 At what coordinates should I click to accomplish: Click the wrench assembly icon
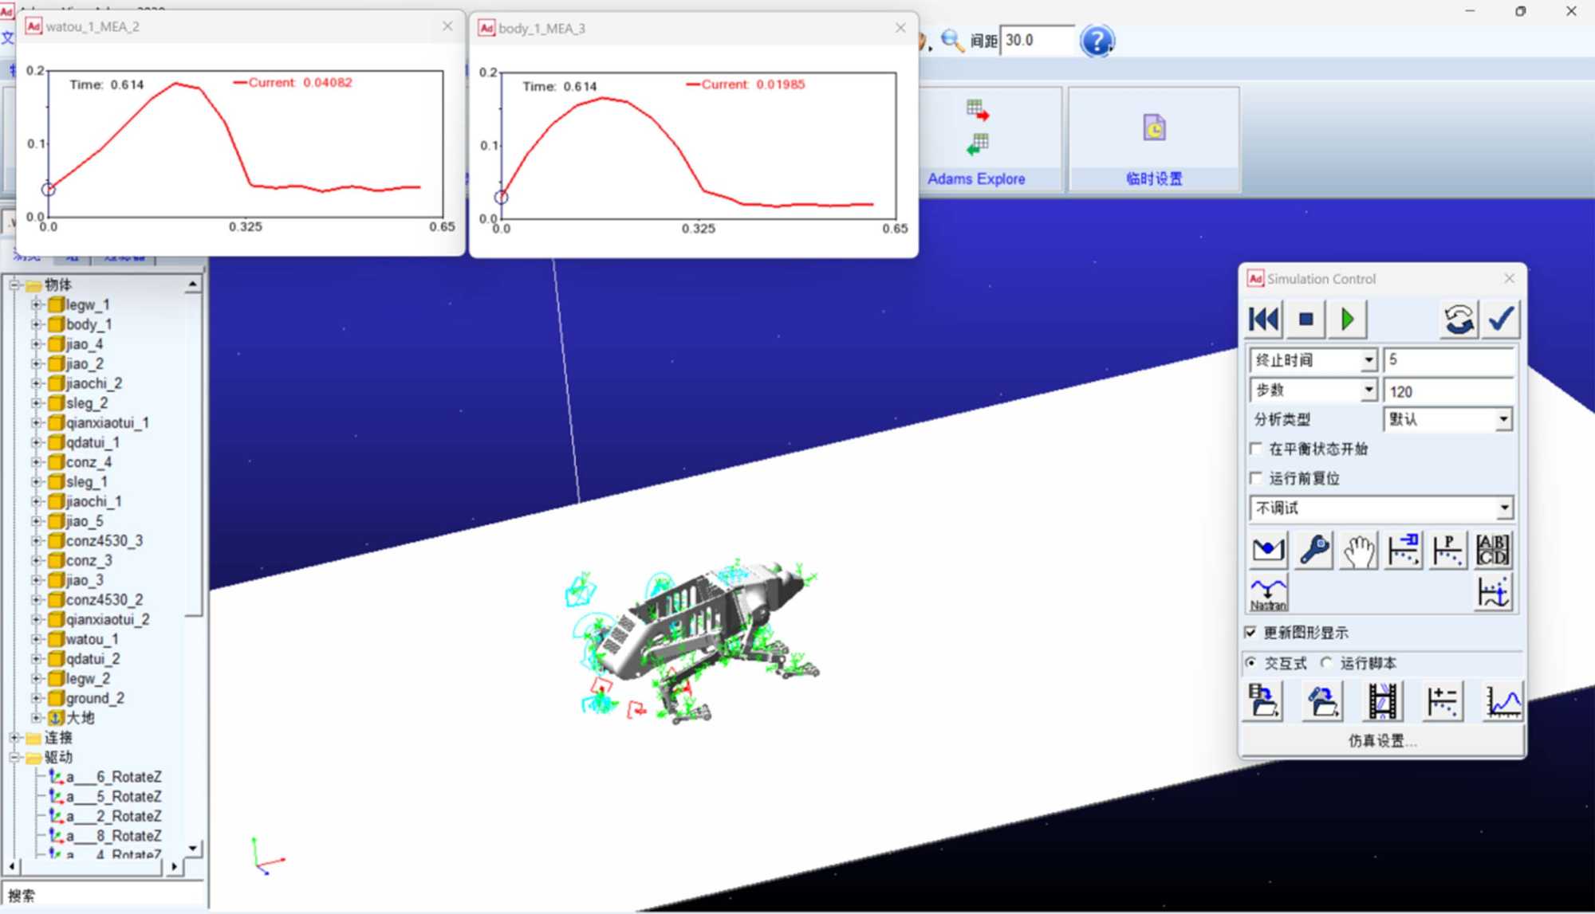pyautogui.click(x=1313, y=550)
